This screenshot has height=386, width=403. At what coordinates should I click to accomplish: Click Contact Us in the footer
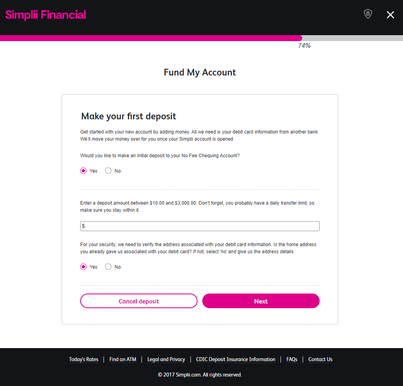(320, 360)
